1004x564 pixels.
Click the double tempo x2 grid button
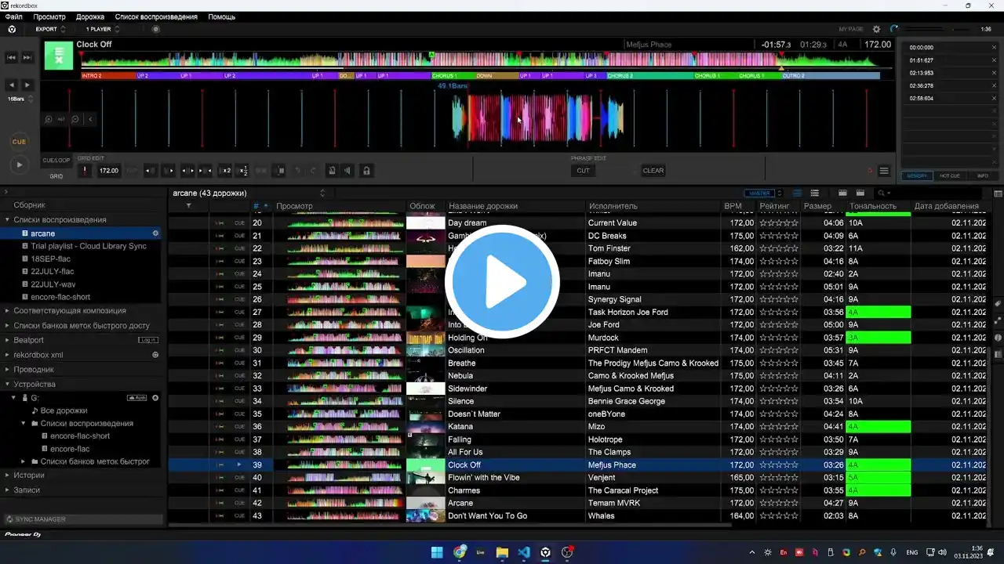click(226, 170)
